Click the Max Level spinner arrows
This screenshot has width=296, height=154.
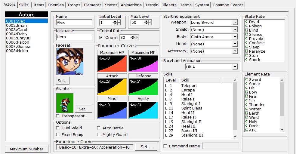tap(146, 23)
